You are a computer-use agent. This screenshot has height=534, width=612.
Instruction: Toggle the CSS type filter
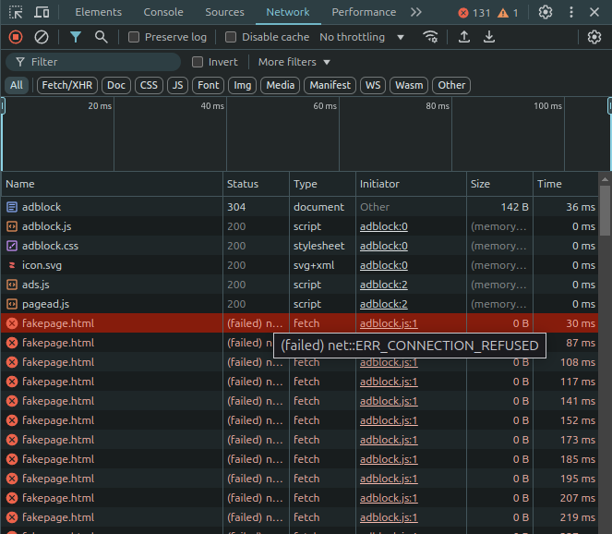pyautogui.click(x=149, y=85)
